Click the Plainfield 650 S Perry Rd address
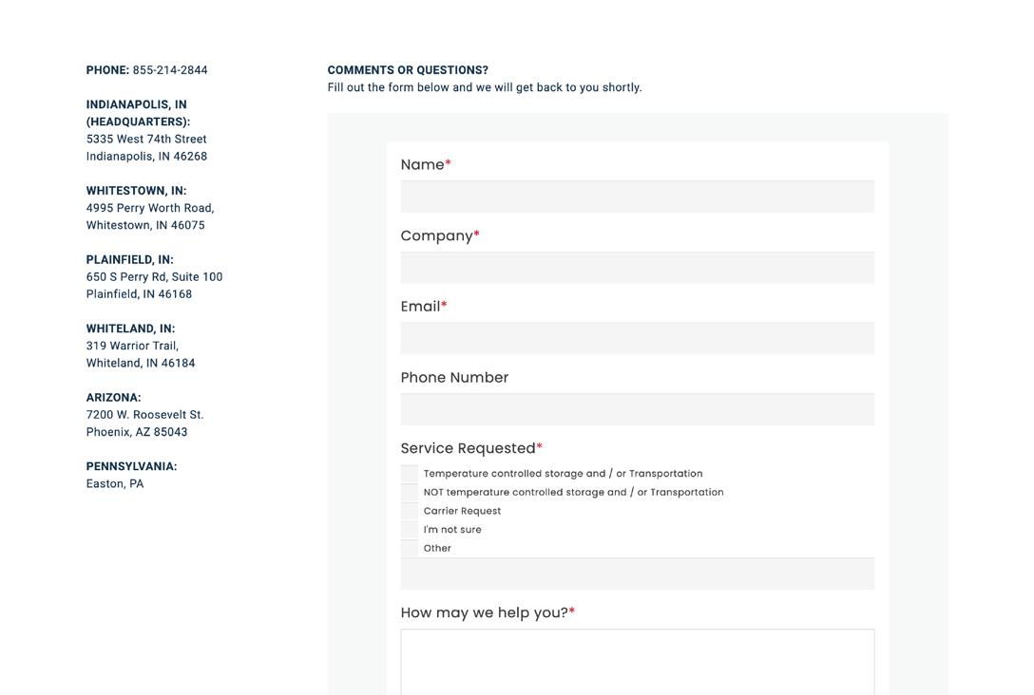This screenshot has height=695, width=1034. coord(154,277)
